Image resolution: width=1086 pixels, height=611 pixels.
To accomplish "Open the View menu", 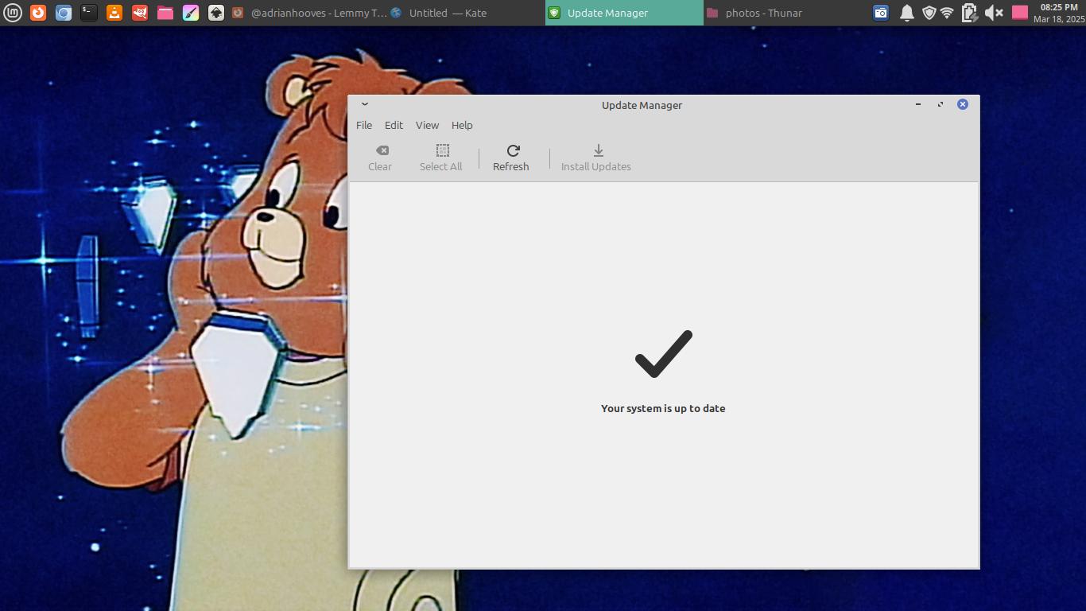I will click(427, 125).
